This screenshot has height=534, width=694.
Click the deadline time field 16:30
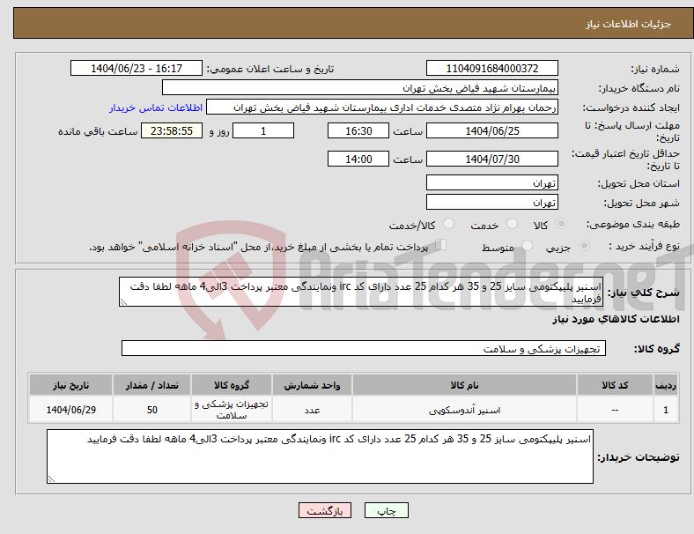[358, 131]
